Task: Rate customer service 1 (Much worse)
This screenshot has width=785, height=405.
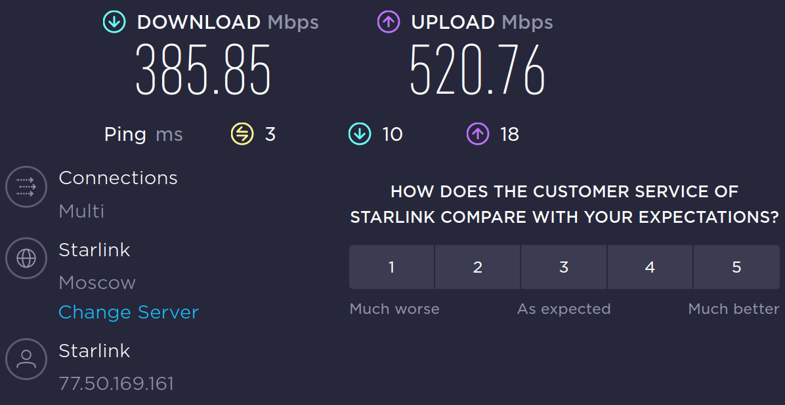Action: tap(392, 267)
